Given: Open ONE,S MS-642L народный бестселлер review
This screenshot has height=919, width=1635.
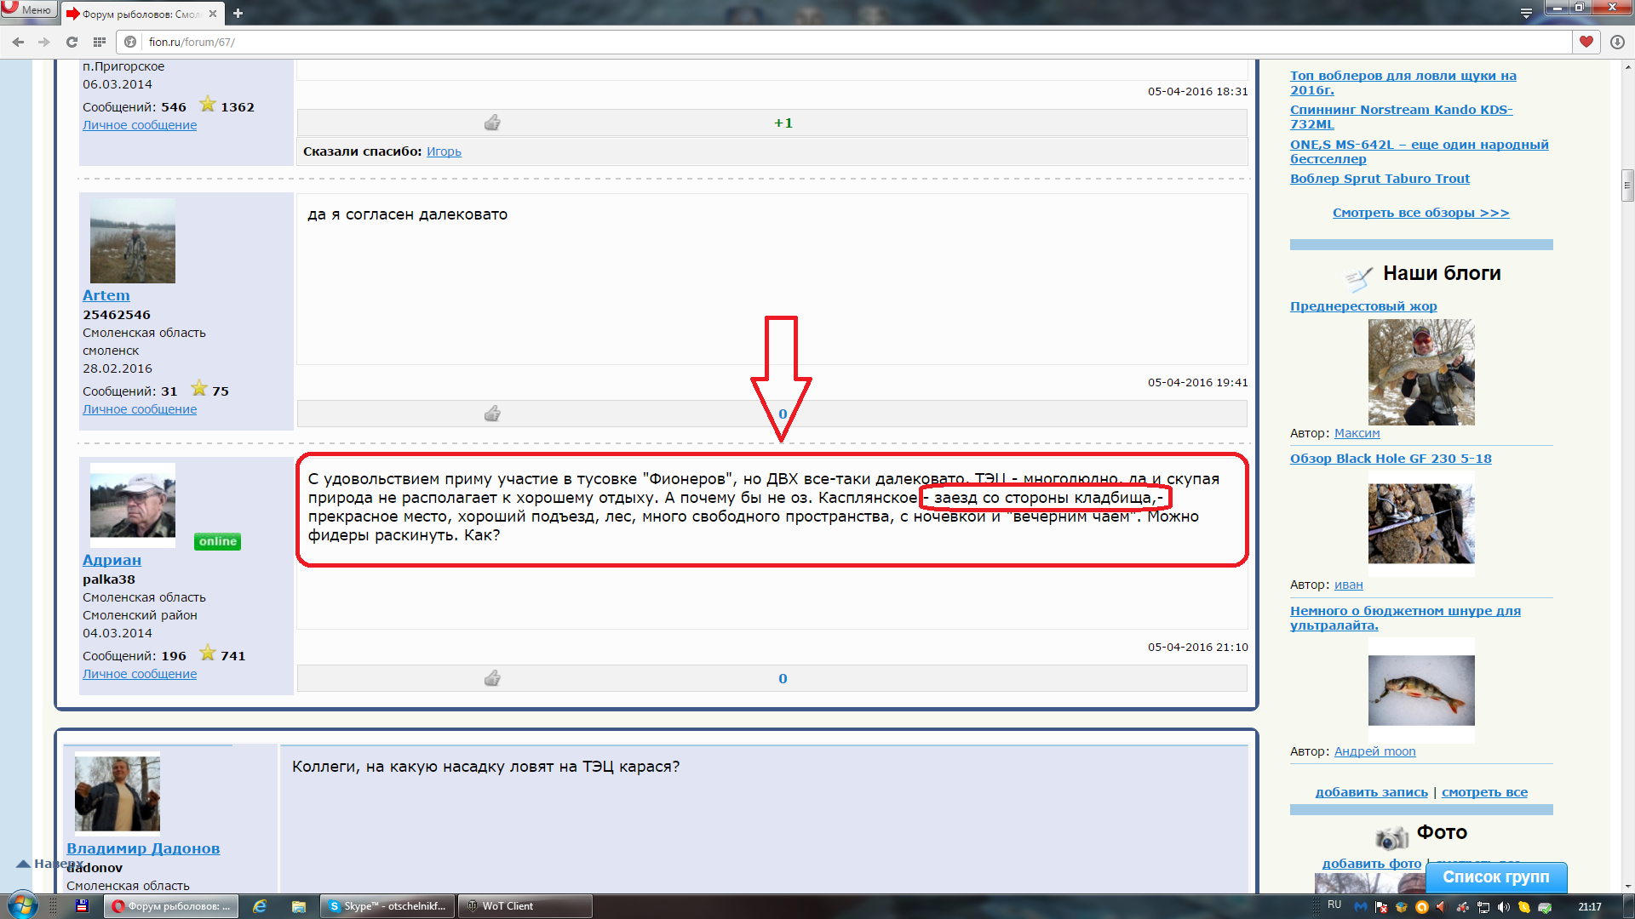Looking at the screenshot, I should [1420, 151].
